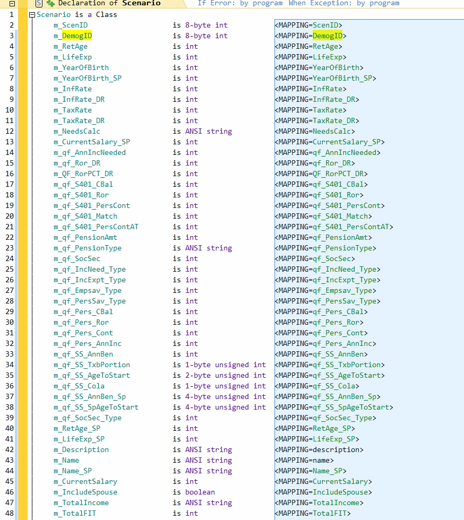The height and width of the screenshot is (520, 464).
Task: Click the S class icon in header
Action: (x=39, y=3)
